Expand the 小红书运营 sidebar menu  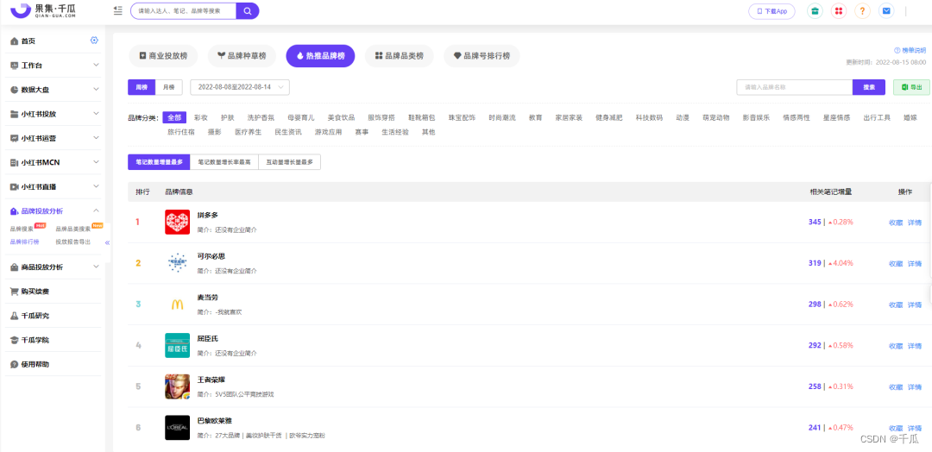click(54, 138)
